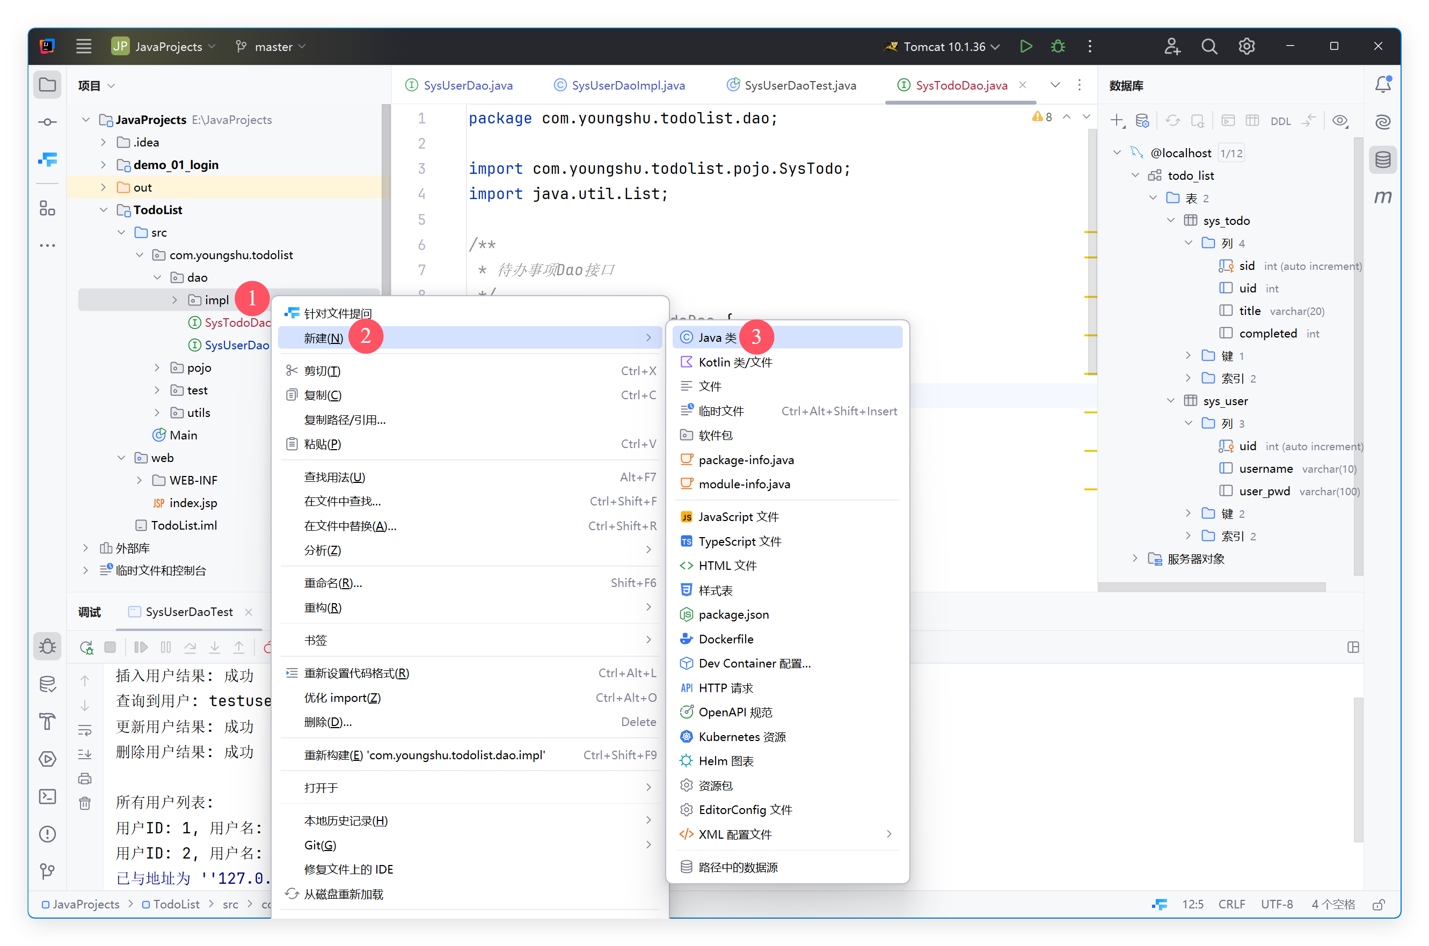The width and height of the screenshot is (1429, 946).
Task: Pause the program in debugger
Action: (x=165, y=647)
